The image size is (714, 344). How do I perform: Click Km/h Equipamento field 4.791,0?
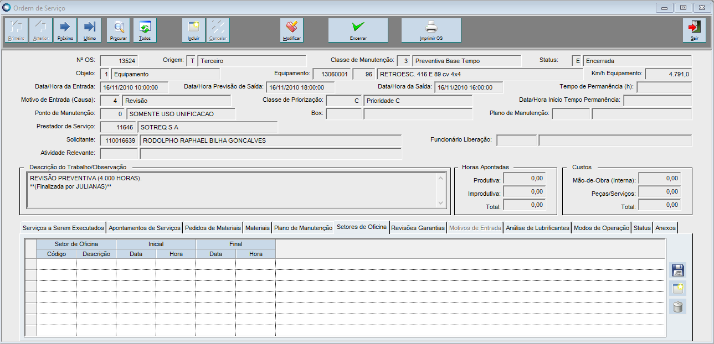pyautogui.click(x=669, y=74)
